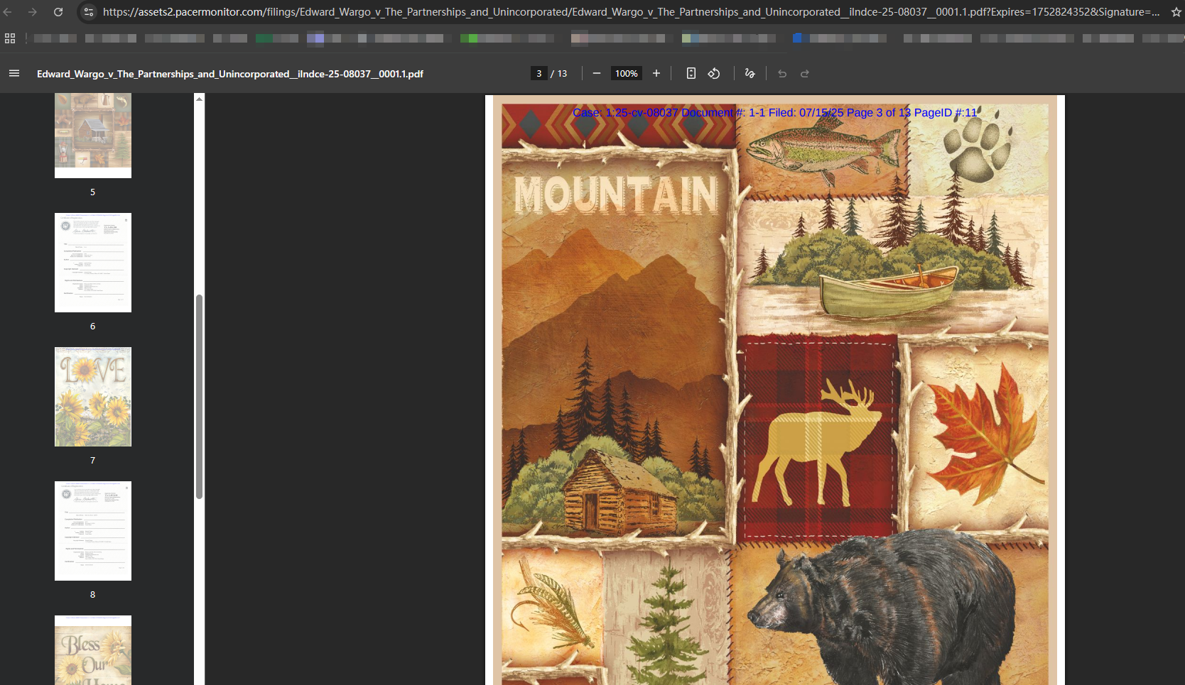
Task: Open the apps grid in bookmarks bar
Action: click(10, 38)
